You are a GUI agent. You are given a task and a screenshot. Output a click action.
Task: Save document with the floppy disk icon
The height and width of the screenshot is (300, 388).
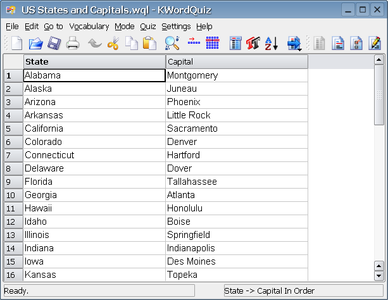pos(54,43)
